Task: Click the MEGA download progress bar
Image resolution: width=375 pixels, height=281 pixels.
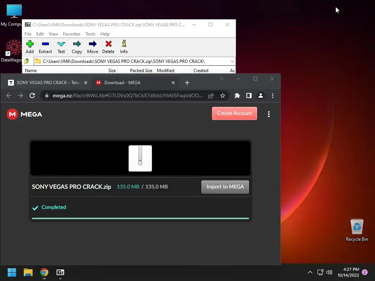Action: click(x=140, y=218)
